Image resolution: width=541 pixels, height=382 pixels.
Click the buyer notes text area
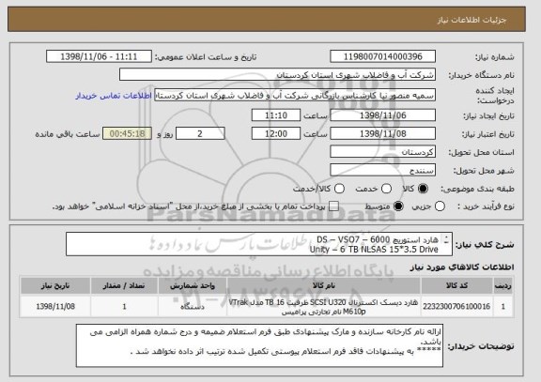[x=259, y=345]
